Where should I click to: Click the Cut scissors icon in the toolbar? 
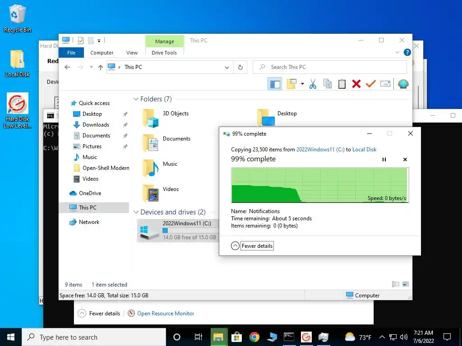coord(313,84)
